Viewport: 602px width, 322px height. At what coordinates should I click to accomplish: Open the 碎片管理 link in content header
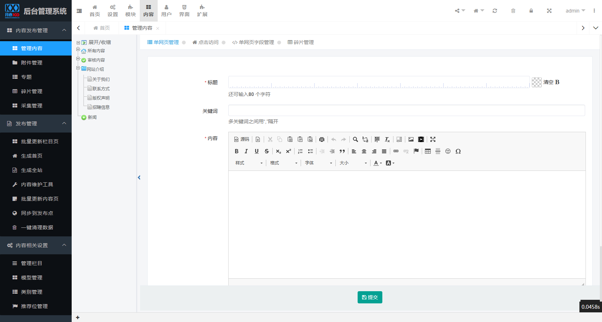point(301,42)
